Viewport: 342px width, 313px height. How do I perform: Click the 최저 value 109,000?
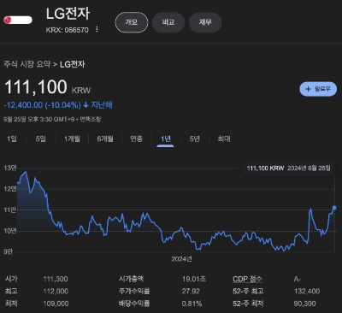[x=56, y=304]
